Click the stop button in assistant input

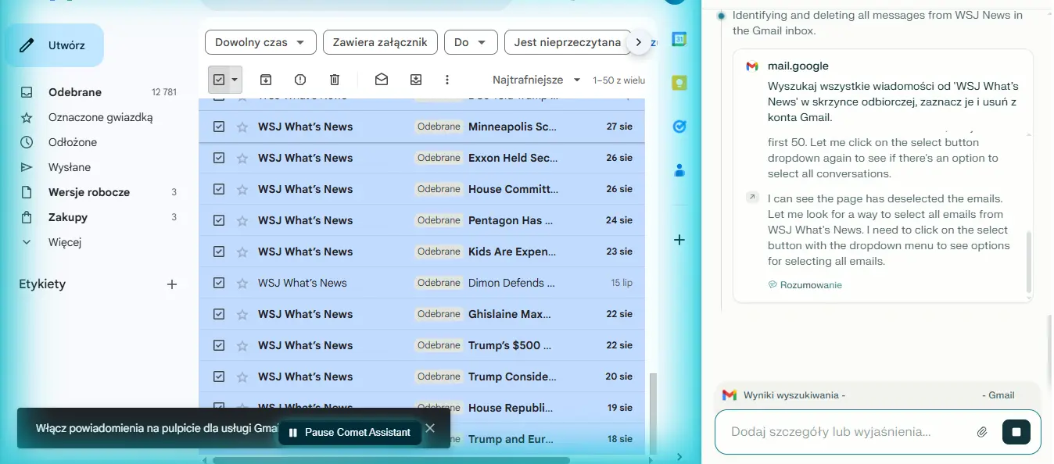[1016, 431]
